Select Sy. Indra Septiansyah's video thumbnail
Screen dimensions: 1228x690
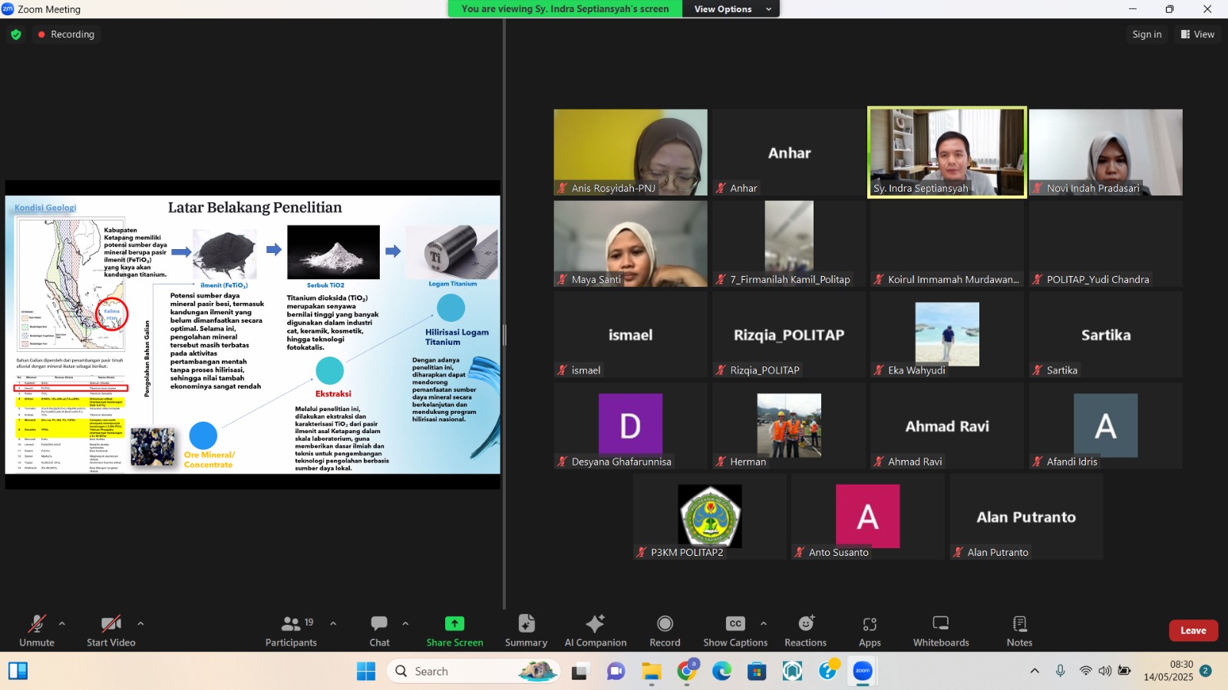point(946,152)
